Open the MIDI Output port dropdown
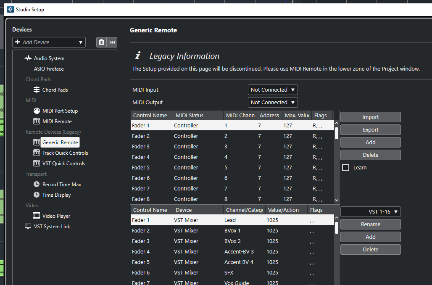Viewport: 432px width, 285px height. click(x=273, y=103)
